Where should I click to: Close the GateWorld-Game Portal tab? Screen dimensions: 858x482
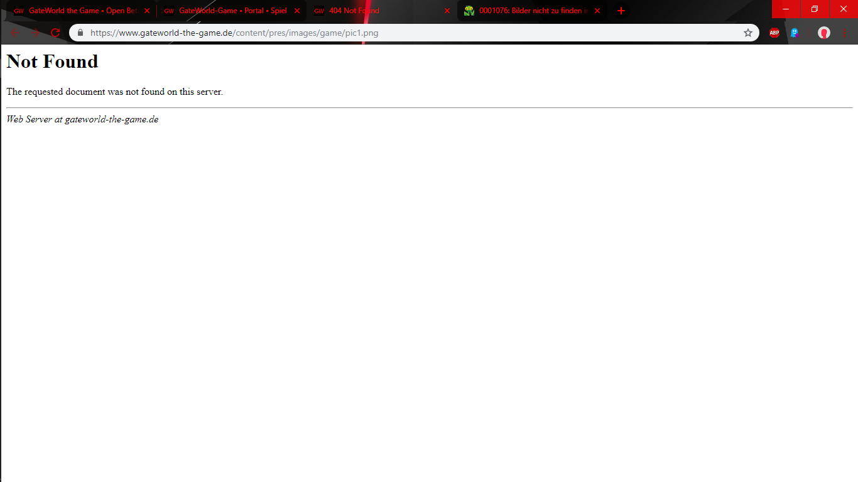[x=297, y=11]
